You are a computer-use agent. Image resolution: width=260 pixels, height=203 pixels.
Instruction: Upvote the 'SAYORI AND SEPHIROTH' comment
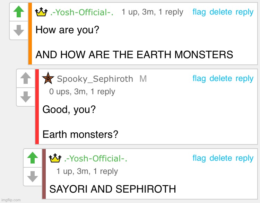pyautogui.click(x=32, y=158)
